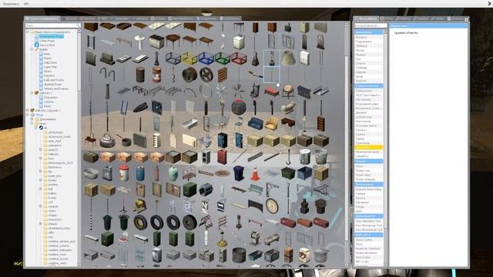Collapse the Builder tree node
This screenshot has height=277, width=493.
[32, 49]
